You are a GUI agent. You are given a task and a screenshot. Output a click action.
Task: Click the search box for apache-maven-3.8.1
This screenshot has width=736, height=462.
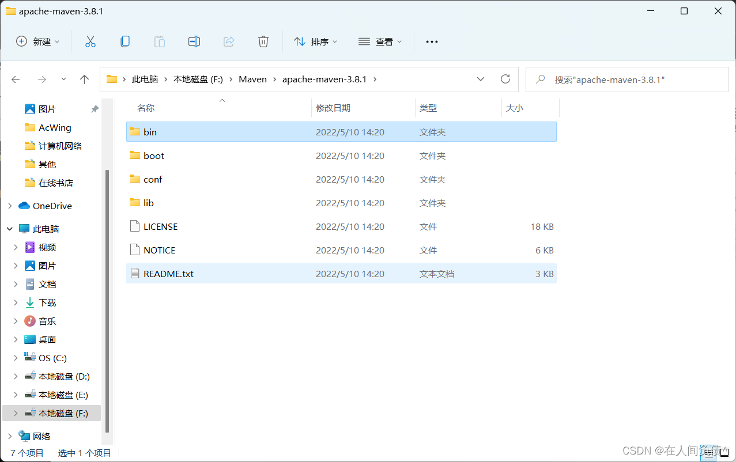(x=627, y=79)
